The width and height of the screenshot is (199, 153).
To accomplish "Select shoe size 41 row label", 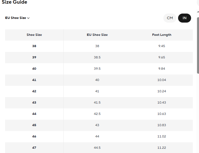I will pos(34,80).
